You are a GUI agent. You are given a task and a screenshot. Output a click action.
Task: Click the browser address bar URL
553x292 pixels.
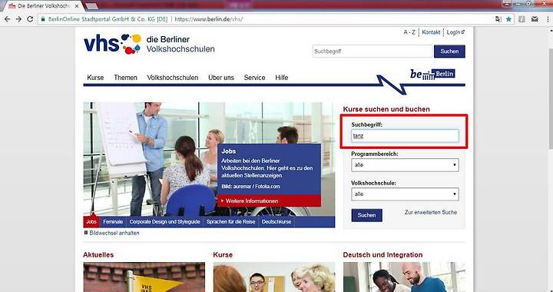[208, 19]
